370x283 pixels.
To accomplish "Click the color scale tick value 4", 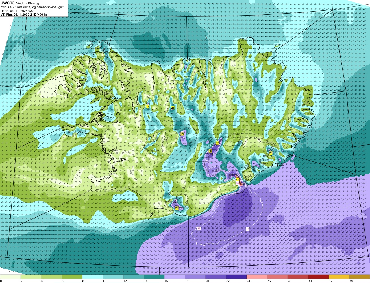I will [x=42, y=281].
